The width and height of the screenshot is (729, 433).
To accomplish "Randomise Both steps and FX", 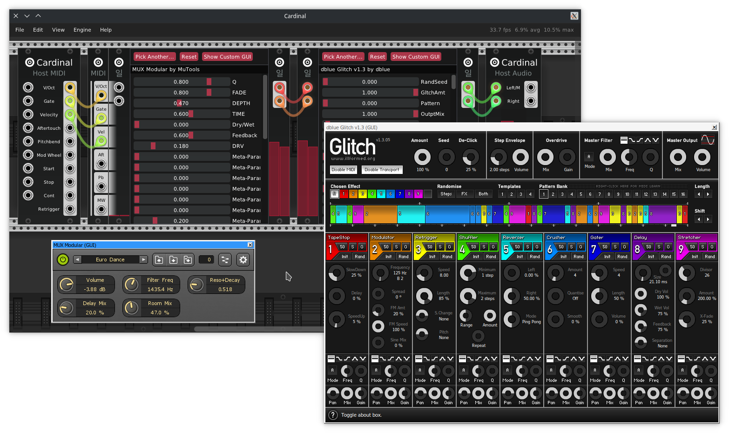I will pos(483,194).
